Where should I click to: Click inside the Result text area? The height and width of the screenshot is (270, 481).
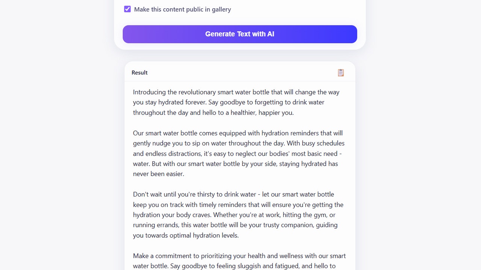[239, 169]
